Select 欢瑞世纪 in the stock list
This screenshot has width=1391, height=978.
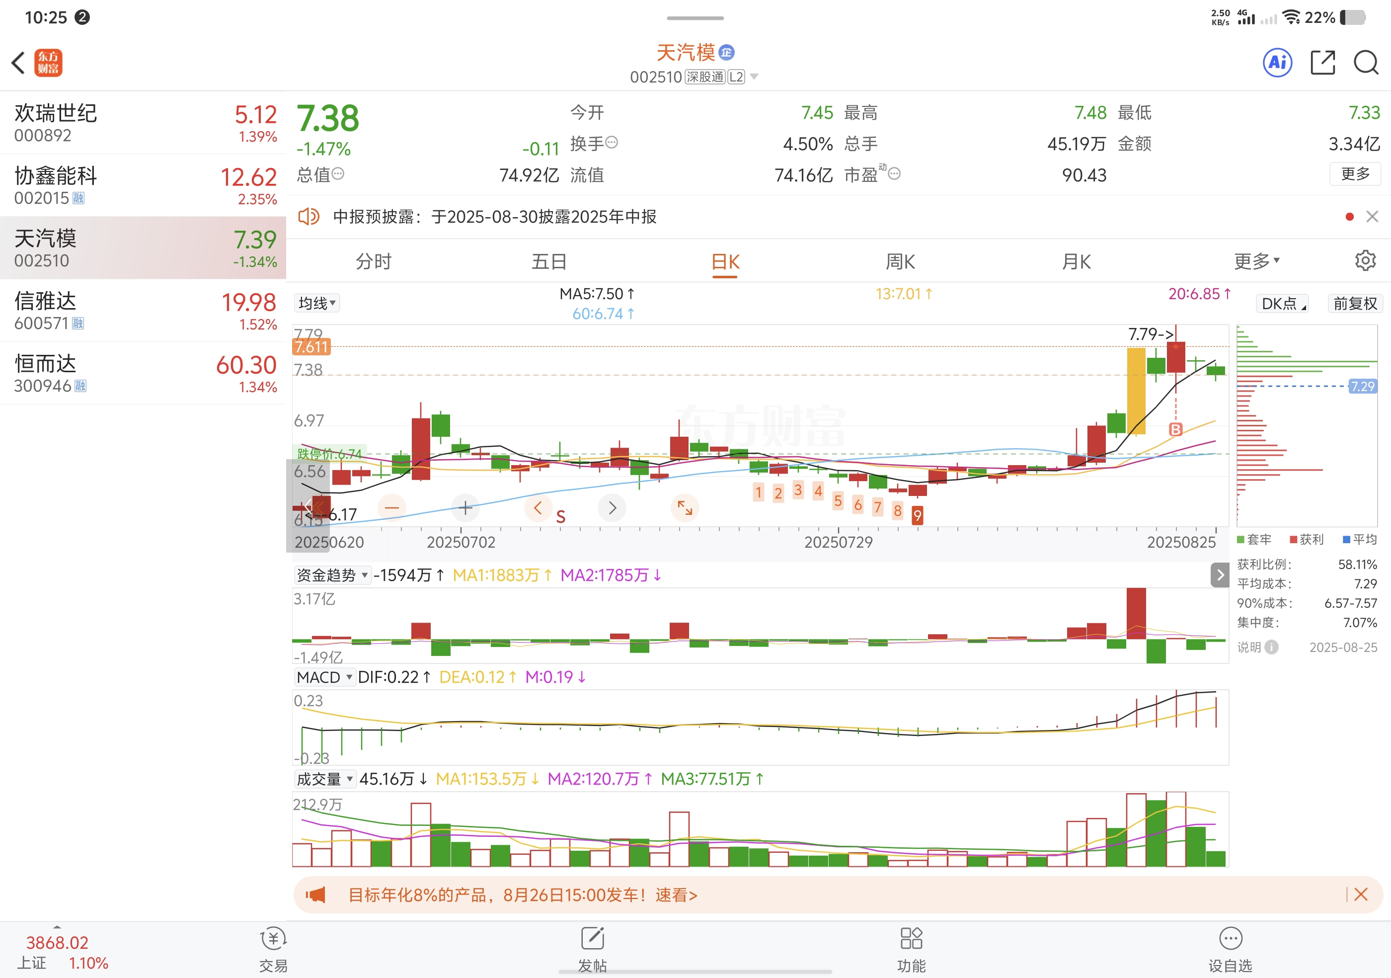[x=143, y=123]
